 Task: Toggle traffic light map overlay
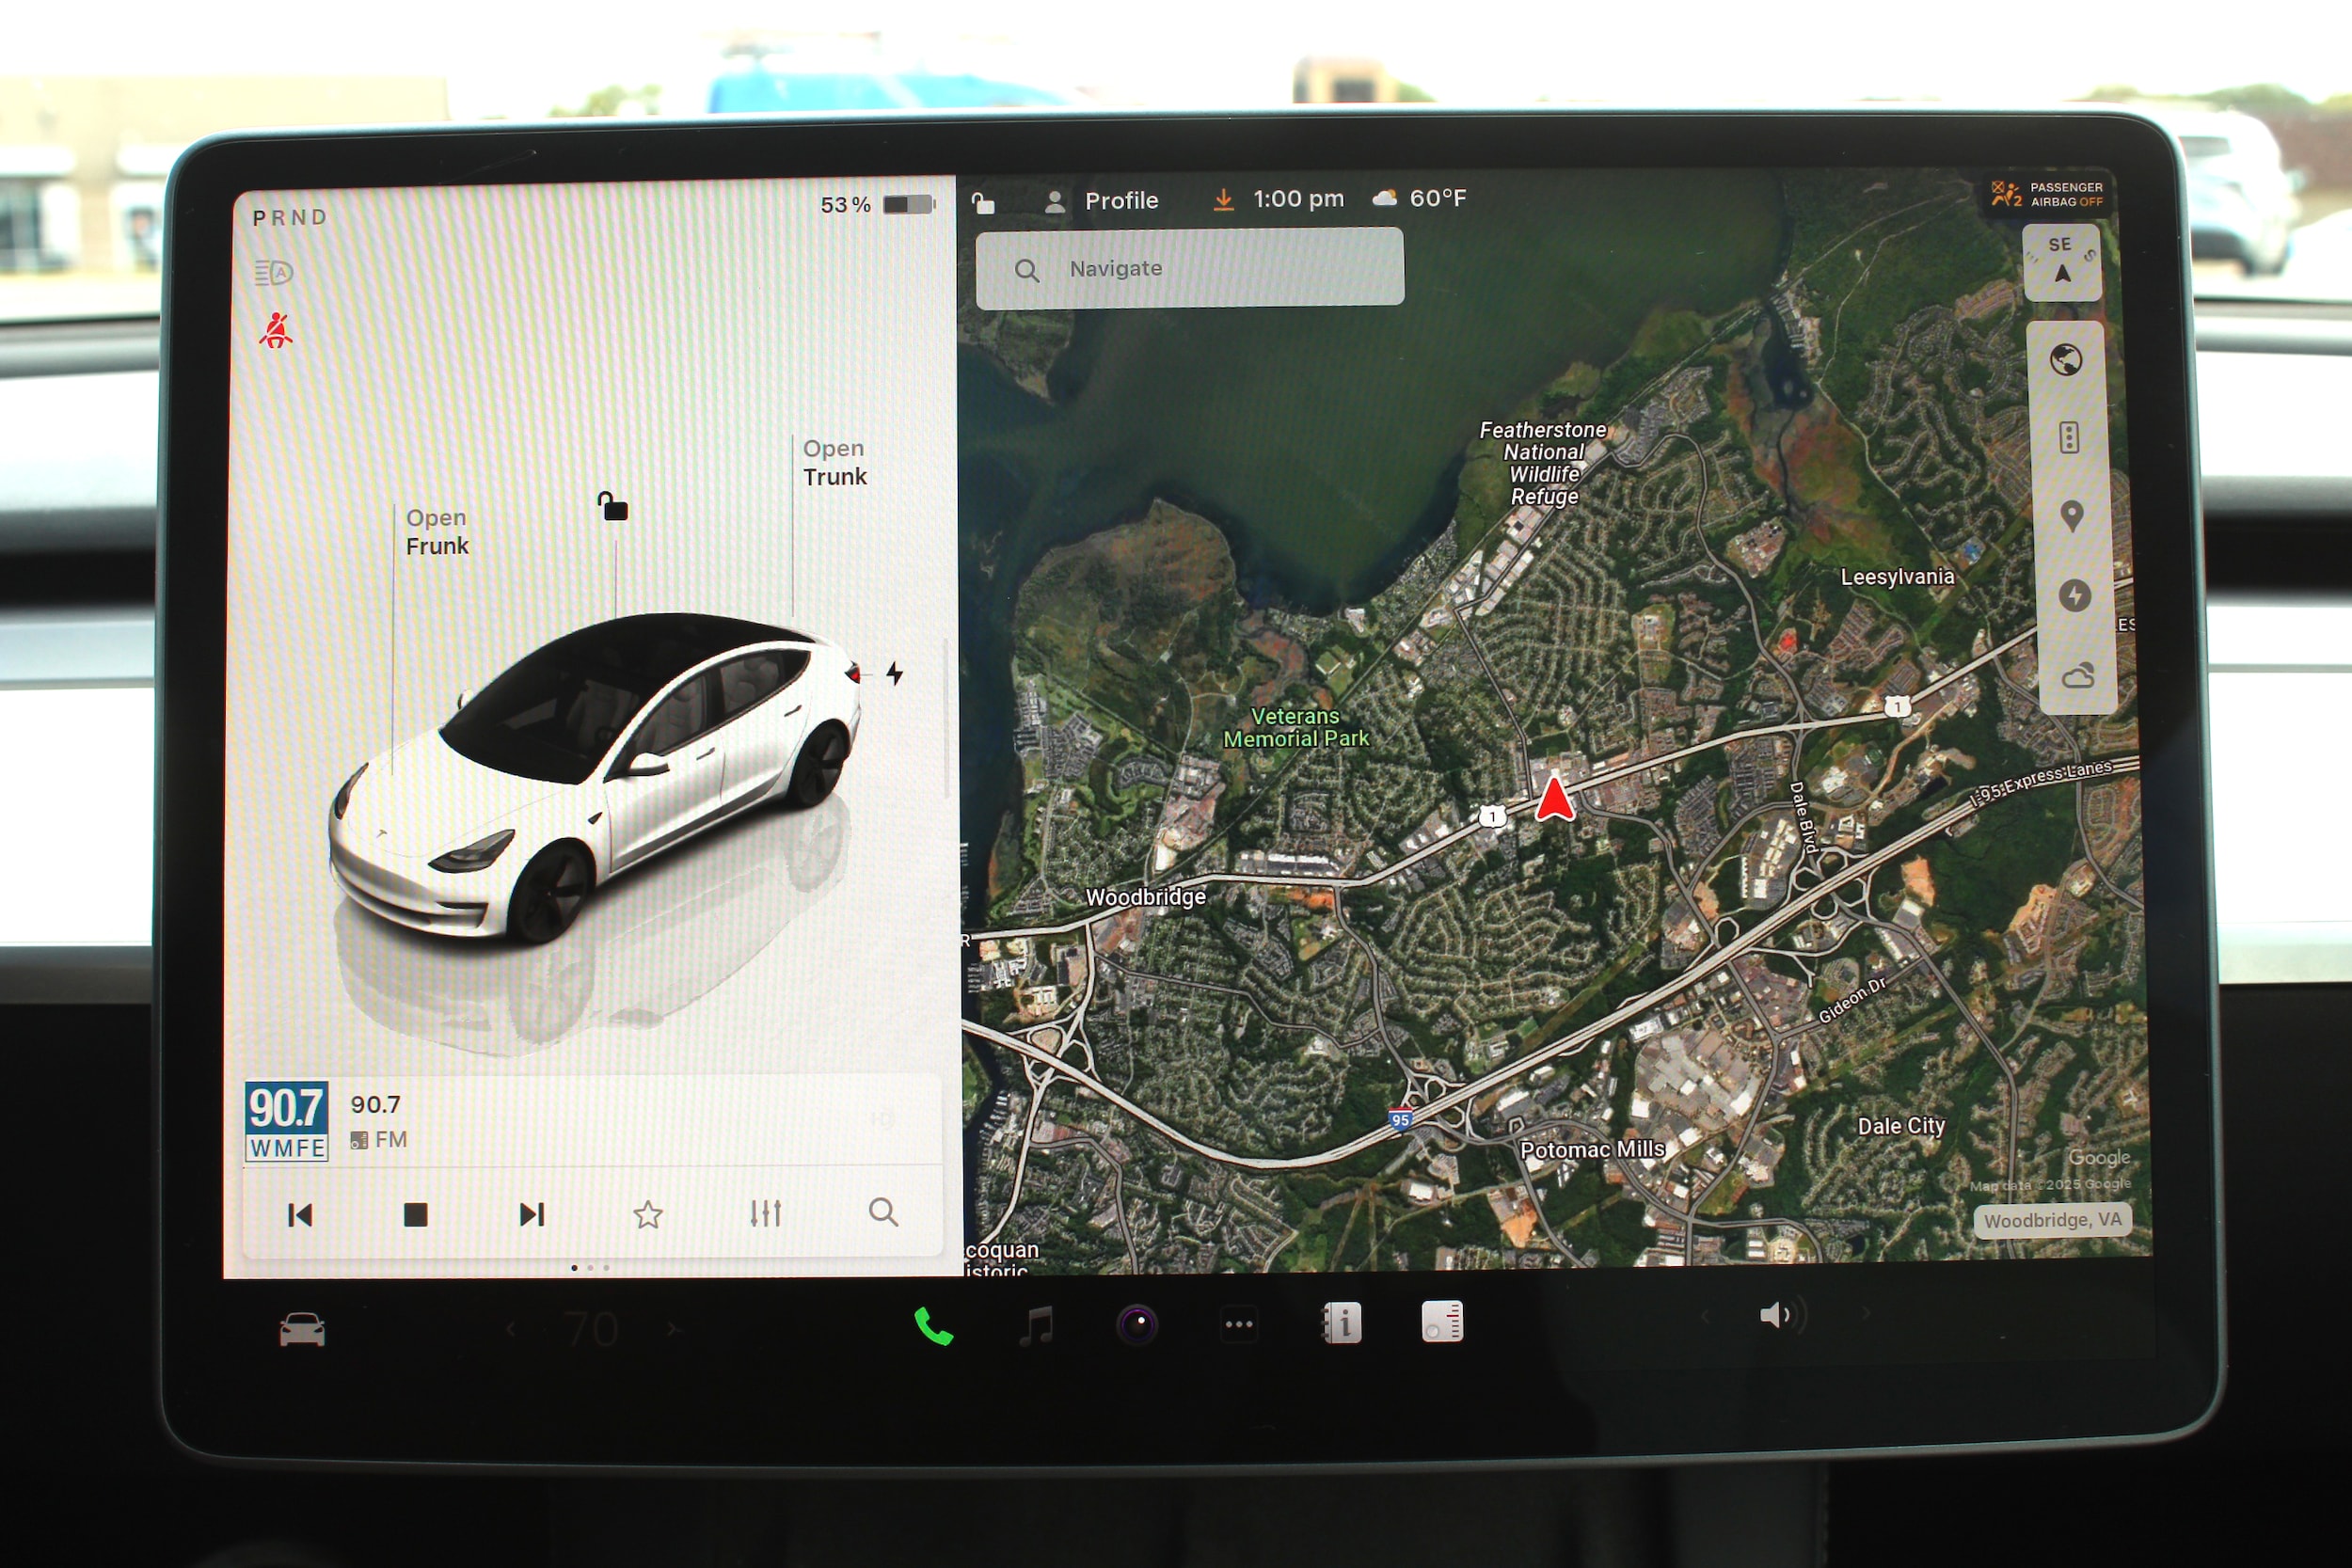pos(2069,438)
